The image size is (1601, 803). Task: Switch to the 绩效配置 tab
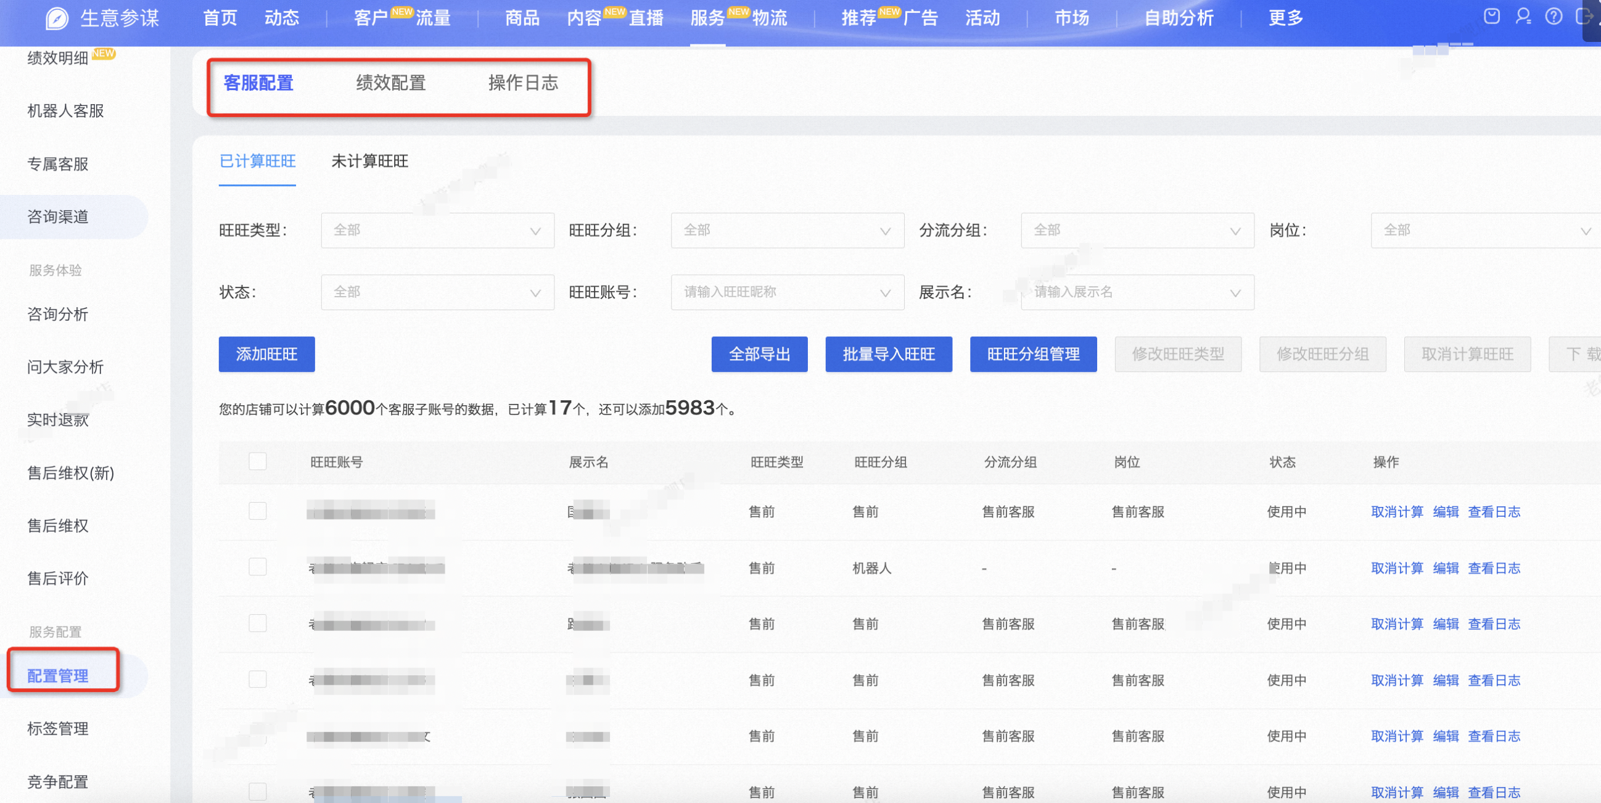coord(391,83)
